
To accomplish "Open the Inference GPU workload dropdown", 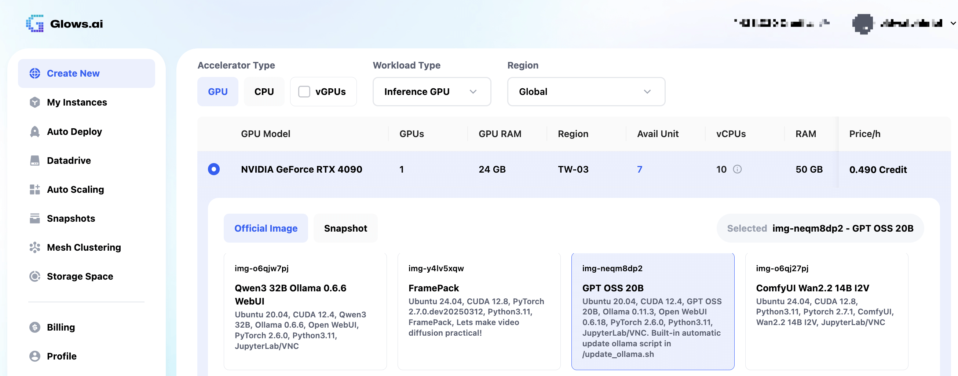I will pyautogui.click(x=432, y=92).
